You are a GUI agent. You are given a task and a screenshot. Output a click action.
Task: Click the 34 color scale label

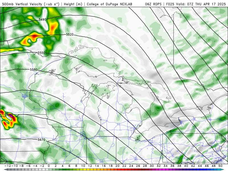166,166
